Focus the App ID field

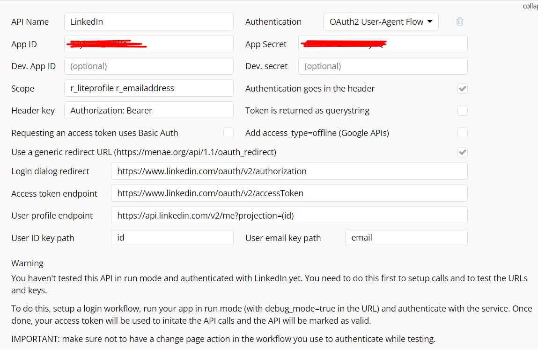click(148, 44)
